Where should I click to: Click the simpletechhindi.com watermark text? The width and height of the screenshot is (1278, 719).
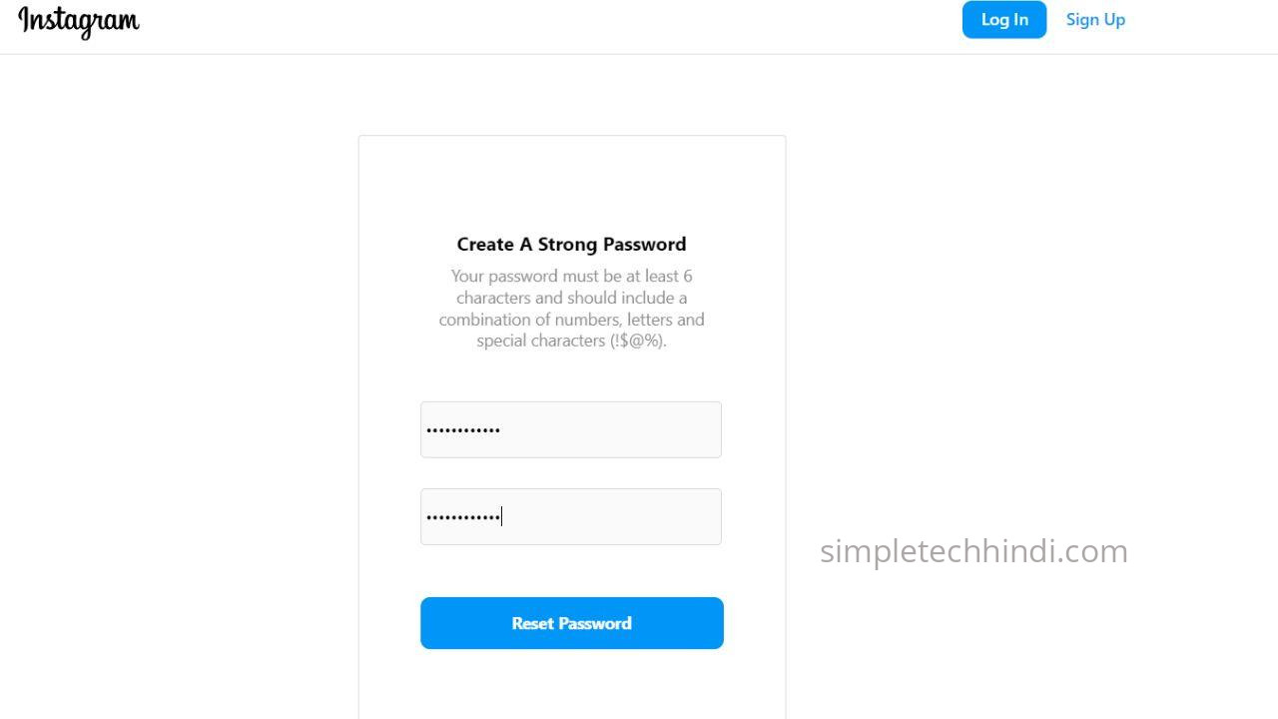(973, 550)
